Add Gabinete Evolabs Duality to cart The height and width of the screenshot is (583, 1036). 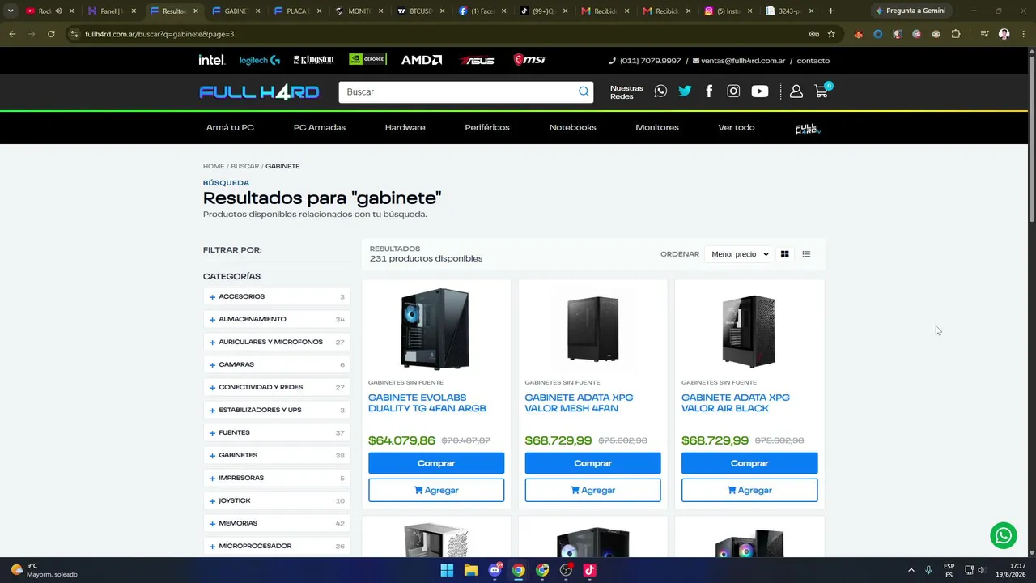(x=436, y=490)
